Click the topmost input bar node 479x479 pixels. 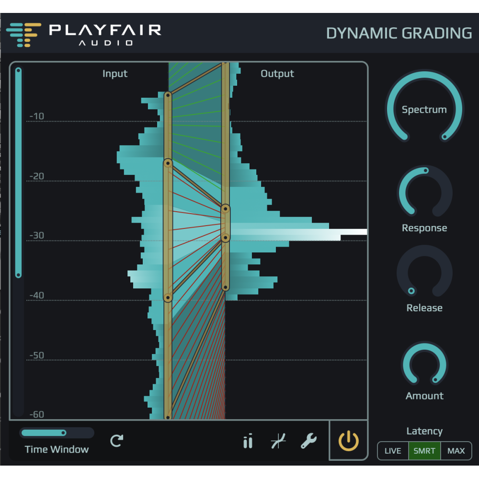168,95
